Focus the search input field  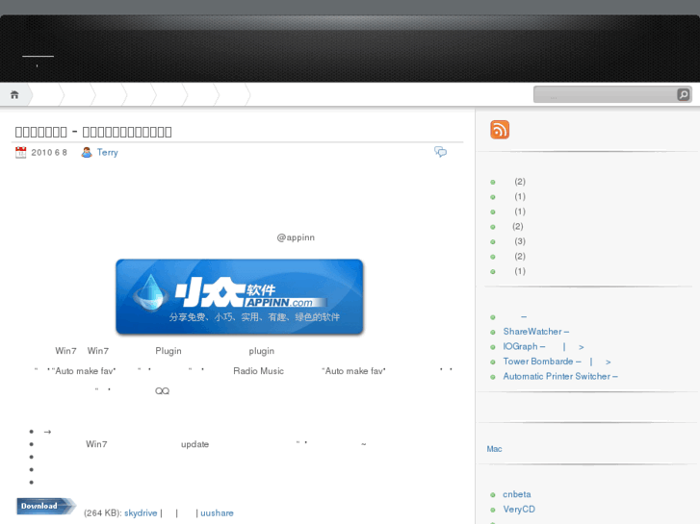click(606, 94)
